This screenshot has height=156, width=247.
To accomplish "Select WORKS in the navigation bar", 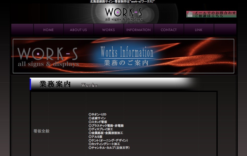I will tap(108, 30).
